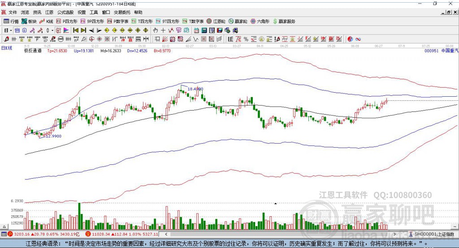Open the 行情 market quotes view
This screenshot has height=248, width=459.
(11, 21)
